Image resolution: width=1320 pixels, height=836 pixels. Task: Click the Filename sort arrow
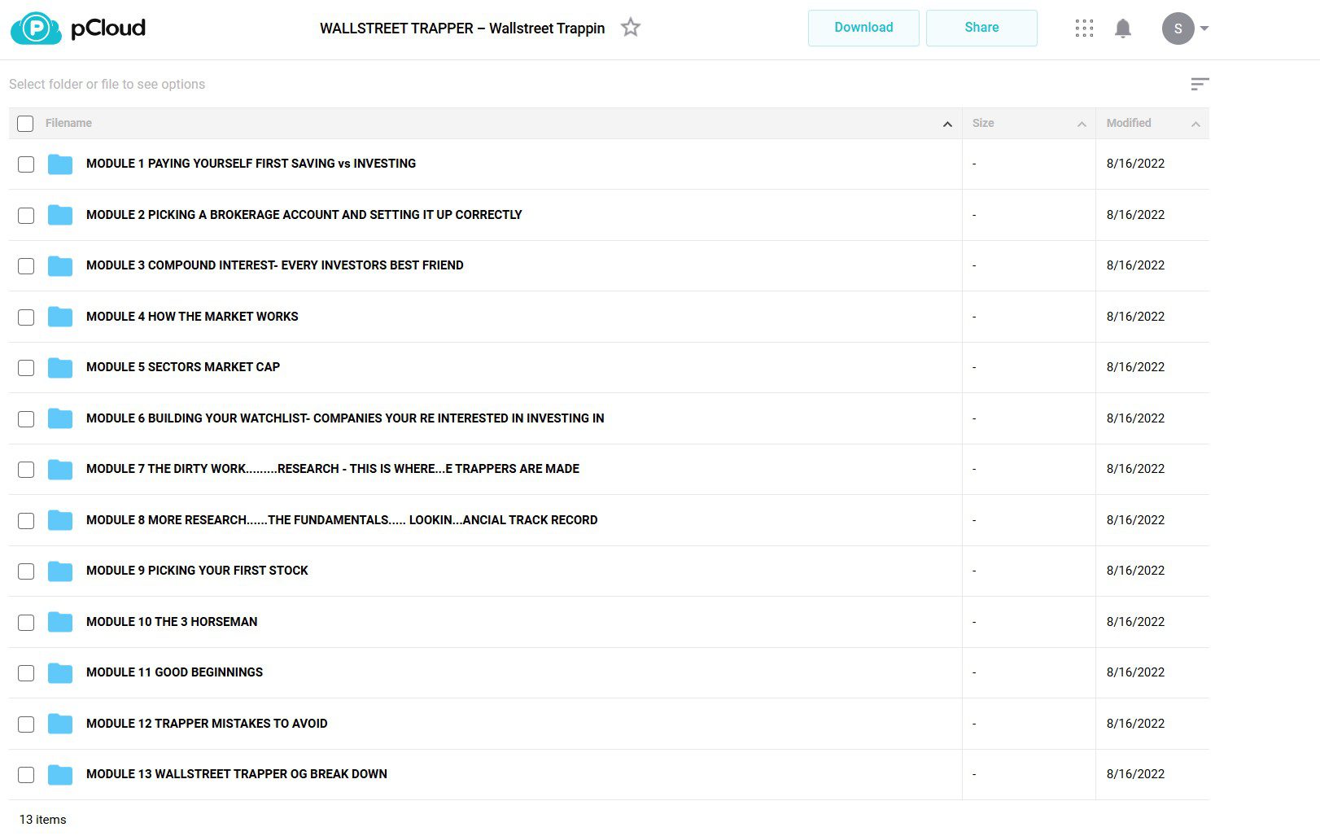point(947,124)
